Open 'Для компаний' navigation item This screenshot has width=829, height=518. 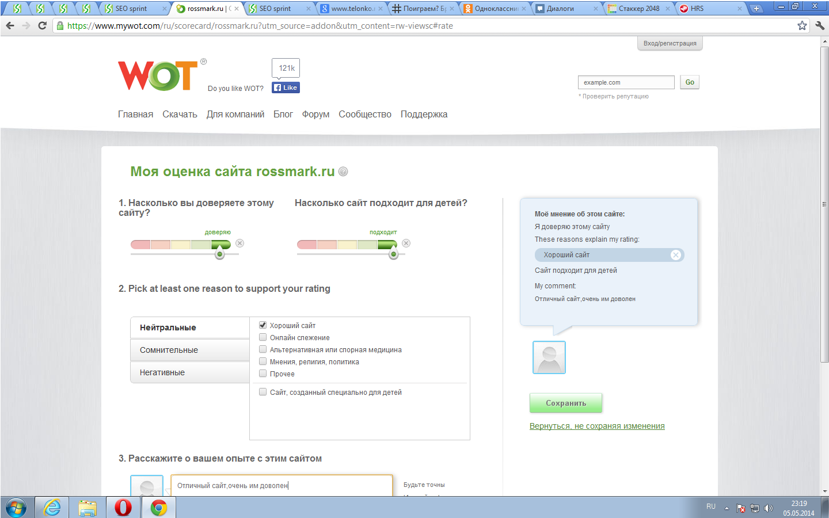click(235, 114)
